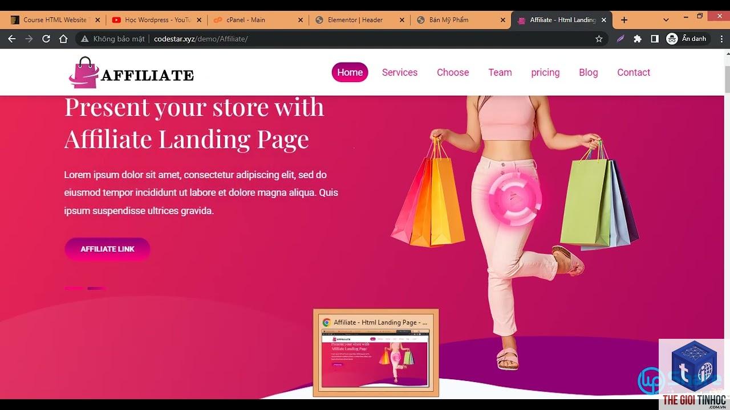
Task: Go back with the browser back arrow
Action: (x=11, y=39)
